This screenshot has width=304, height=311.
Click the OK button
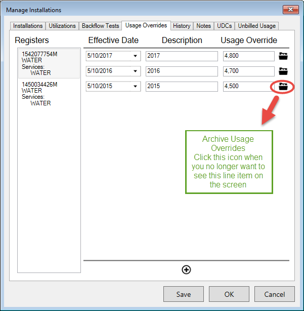pos(229,294)
